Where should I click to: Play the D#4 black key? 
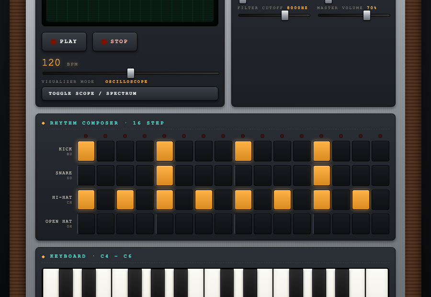(89, 282)
